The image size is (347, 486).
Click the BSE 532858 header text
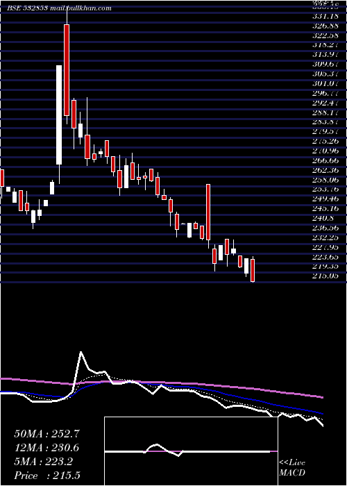click(x=27, y=8)
